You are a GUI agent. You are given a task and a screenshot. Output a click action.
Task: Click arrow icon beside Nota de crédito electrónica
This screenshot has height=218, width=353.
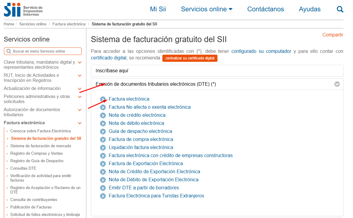point(103,116)
